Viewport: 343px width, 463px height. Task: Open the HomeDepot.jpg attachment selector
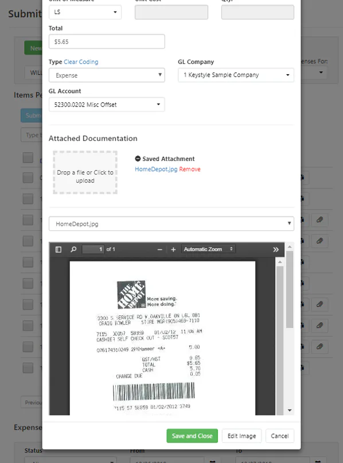(x=171, y=224)
